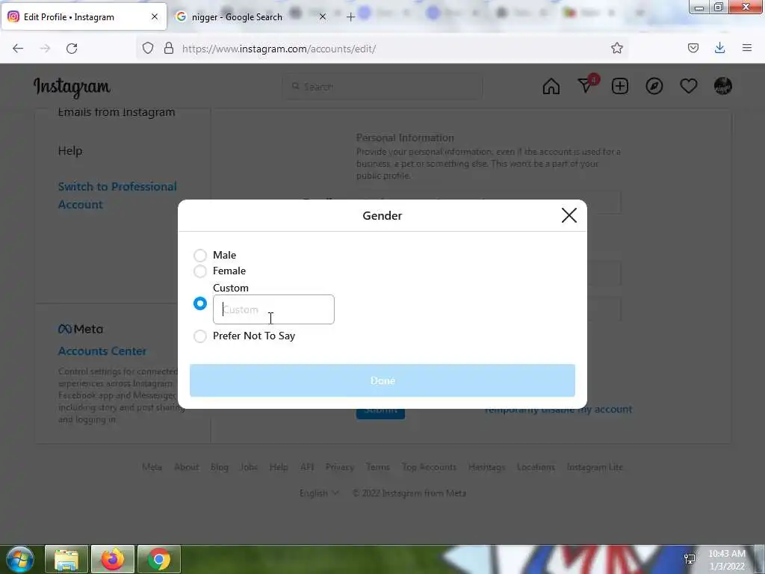Launch Chrome from taskbar
The image size is (765, 574).
(x=159, y=559)
